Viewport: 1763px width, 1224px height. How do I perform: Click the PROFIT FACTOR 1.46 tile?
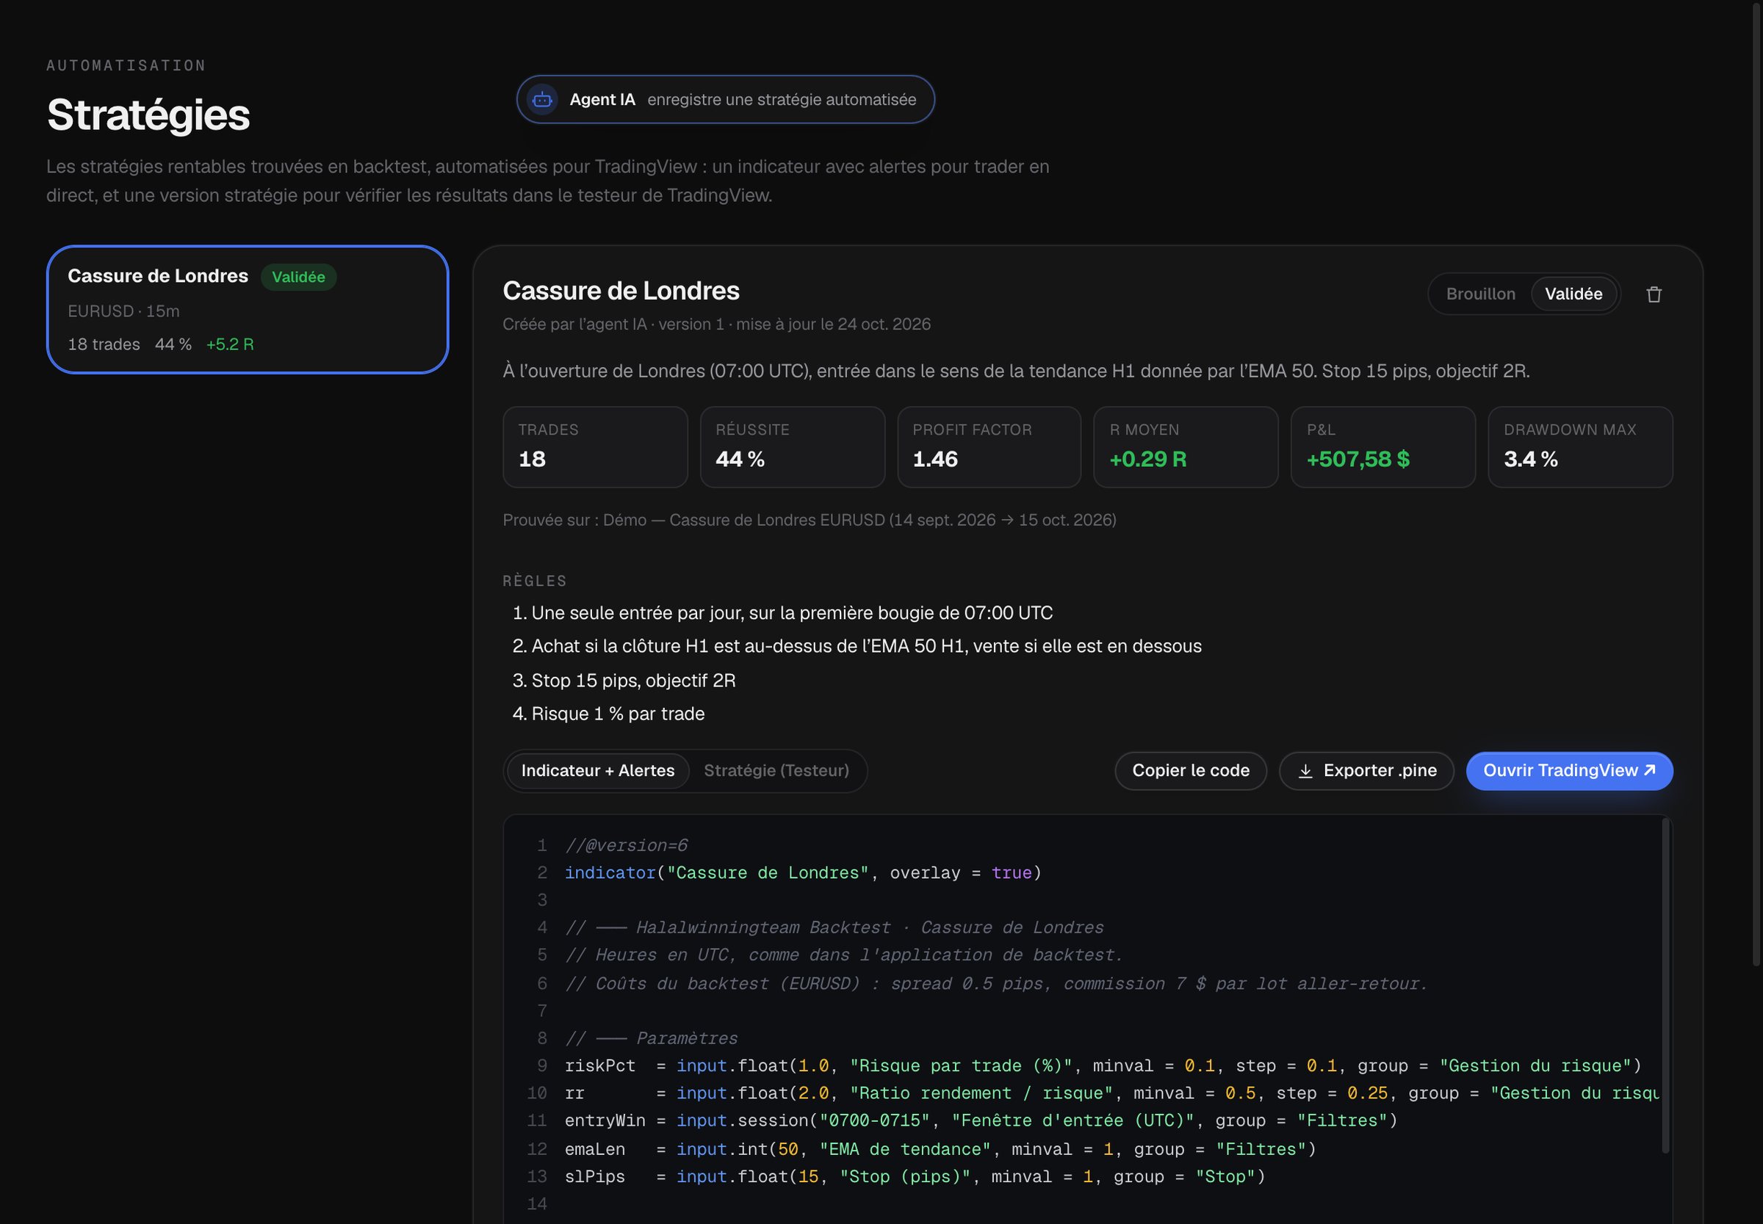point(989,447)
